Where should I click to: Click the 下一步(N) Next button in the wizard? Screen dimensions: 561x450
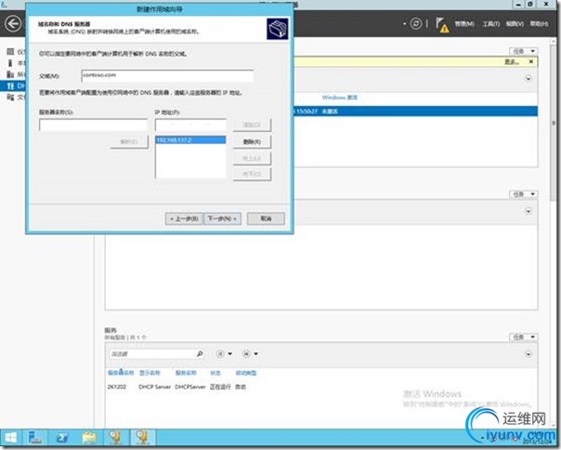tap(222, 218)
